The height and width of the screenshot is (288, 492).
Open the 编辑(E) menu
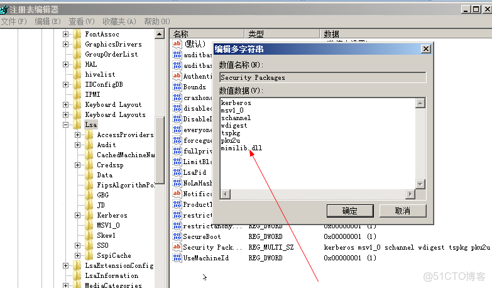pyautogui.click(x=48, y=21)
